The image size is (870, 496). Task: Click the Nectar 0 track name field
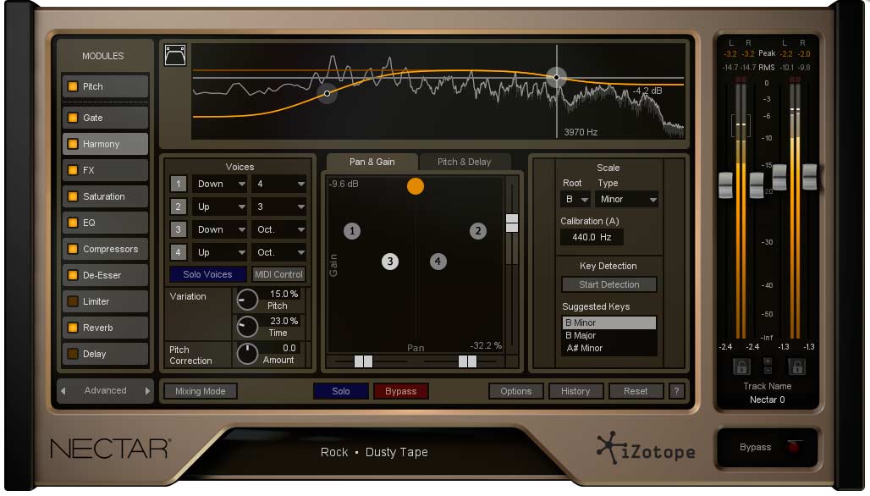(x=768, y=400)
